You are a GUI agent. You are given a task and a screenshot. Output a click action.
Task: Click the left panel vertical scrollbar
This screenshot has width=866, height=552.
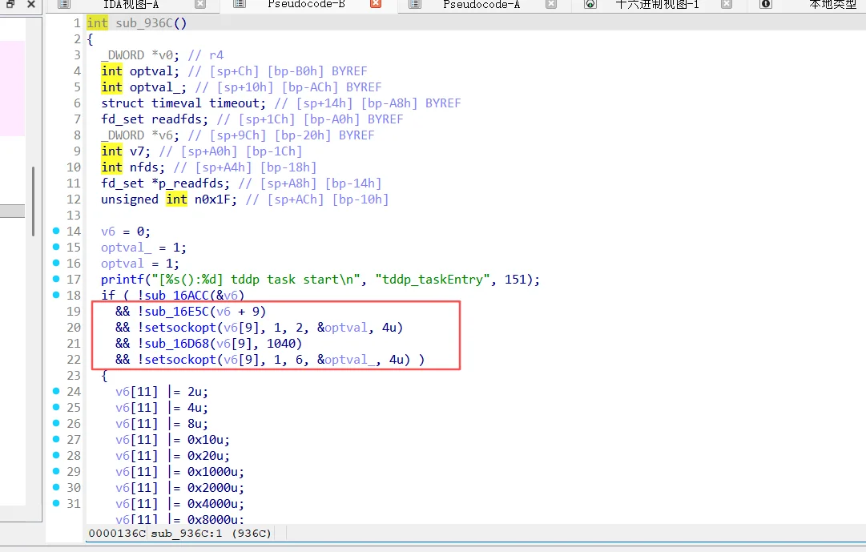click(x=33, y=202)
